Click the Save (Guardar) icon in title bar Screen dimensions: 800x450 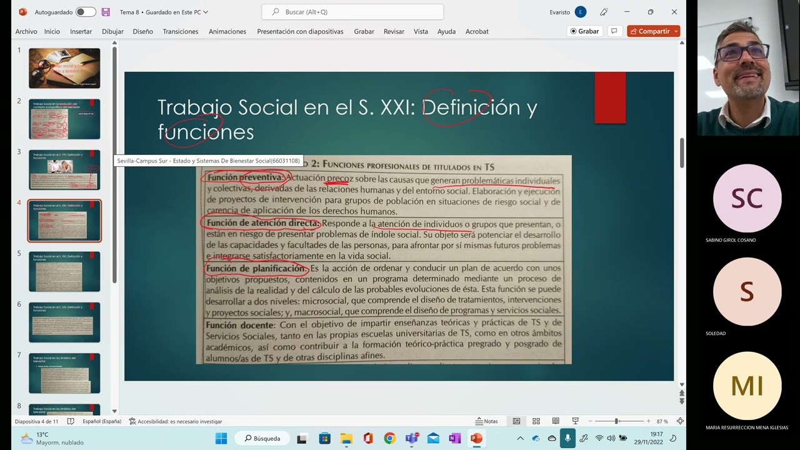(x=106, y=12)
